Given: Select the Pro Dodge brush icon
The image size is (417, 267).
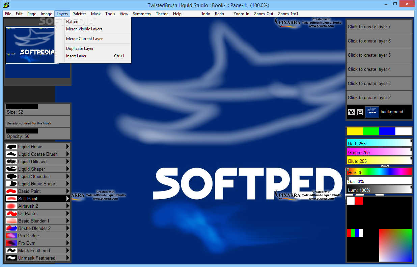Looking at the screenshot, I should 11,236.
